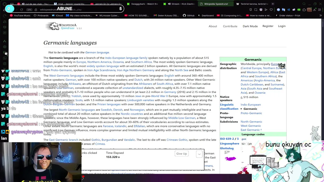Screen dimensions: 324x182
Task: Open the snapshot capture tool icon
Action: pyautogui.click(x=256, y=10)
